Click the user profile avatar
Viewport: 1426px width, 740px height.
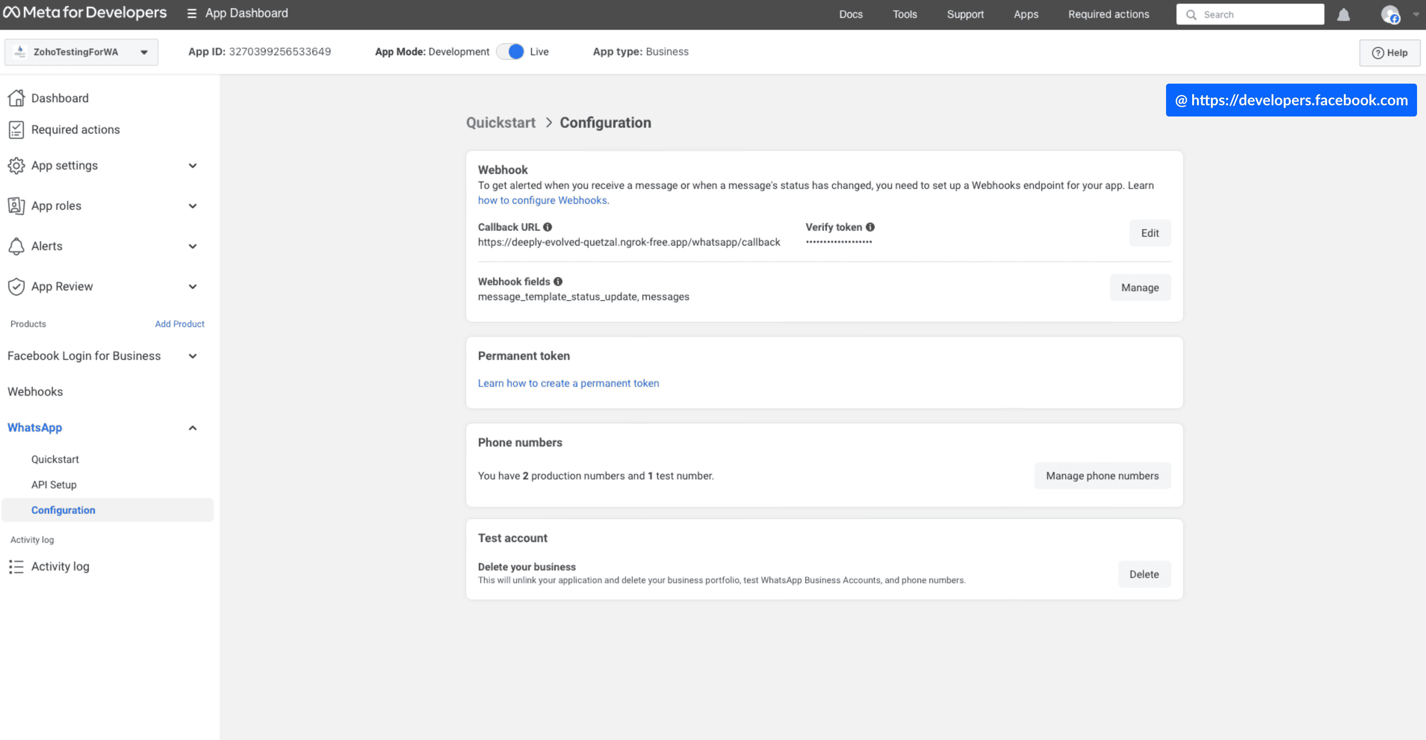[1391, 15]
